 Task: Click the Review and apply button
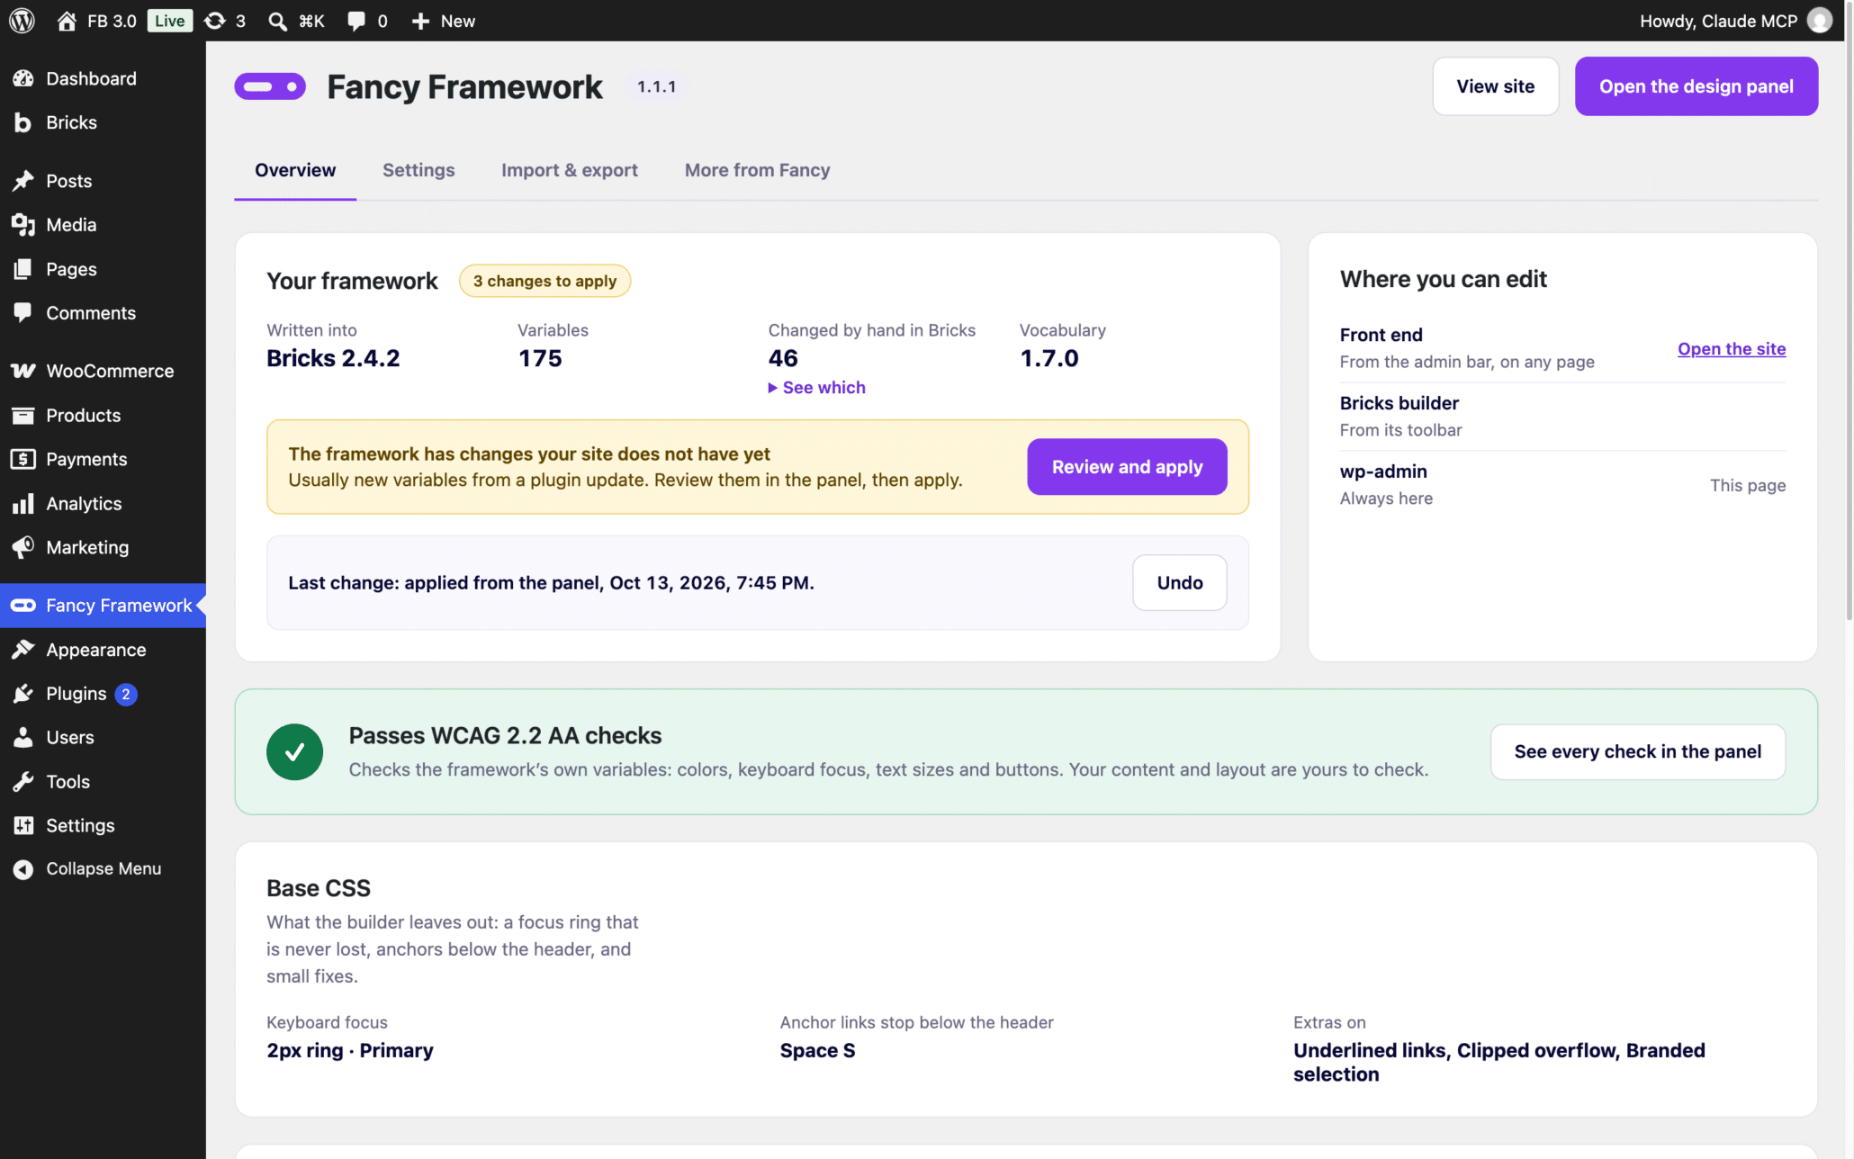coord(1127,467)
